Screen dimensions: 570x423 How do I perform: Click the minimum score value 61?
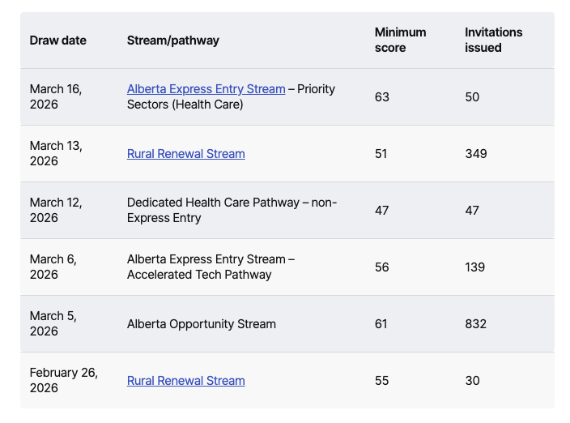click(381, 324)
